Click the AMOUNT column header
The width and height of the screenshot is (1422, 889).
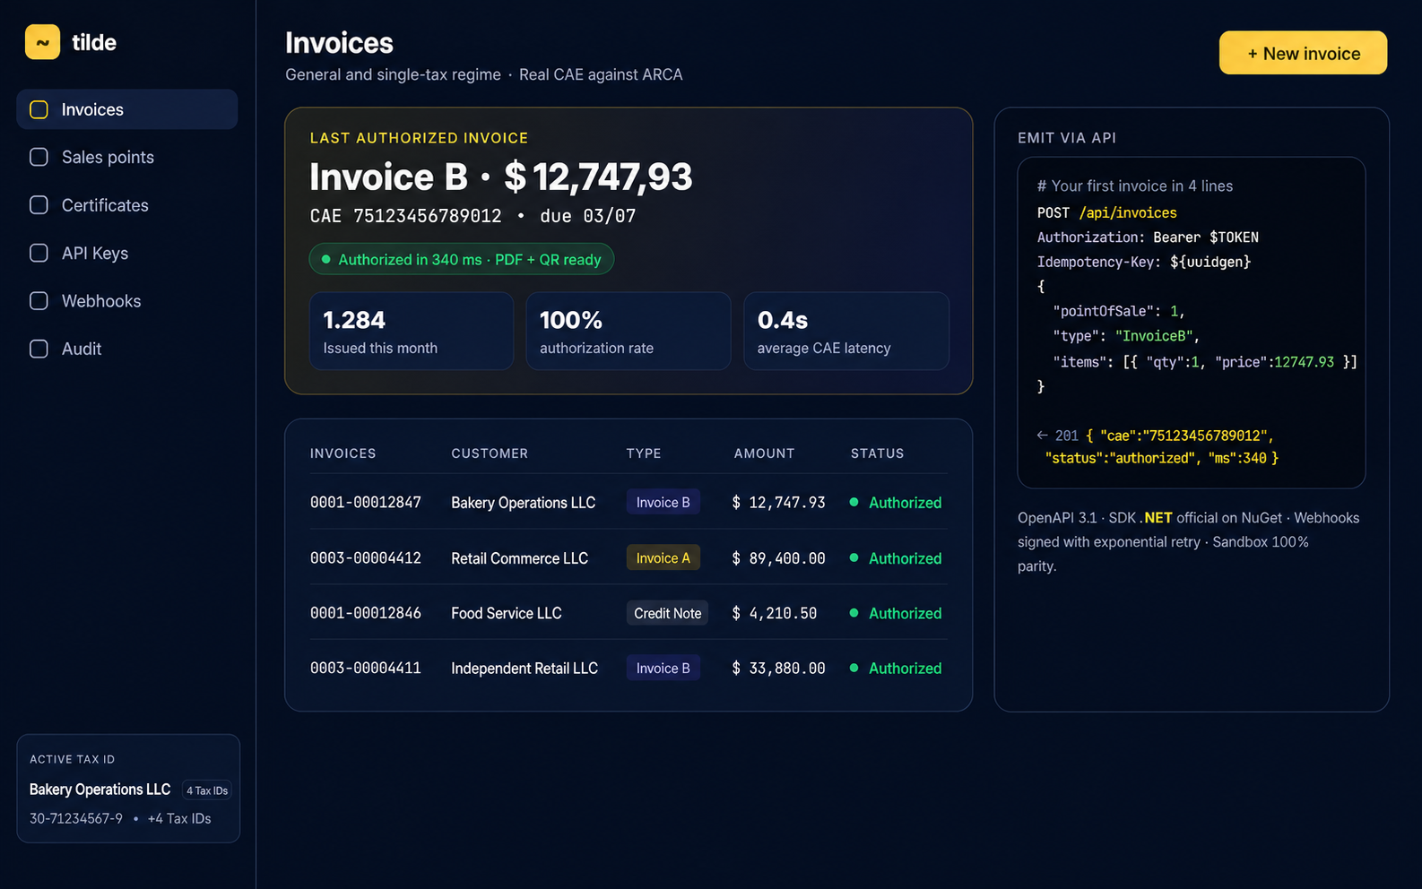coord(764,453)
